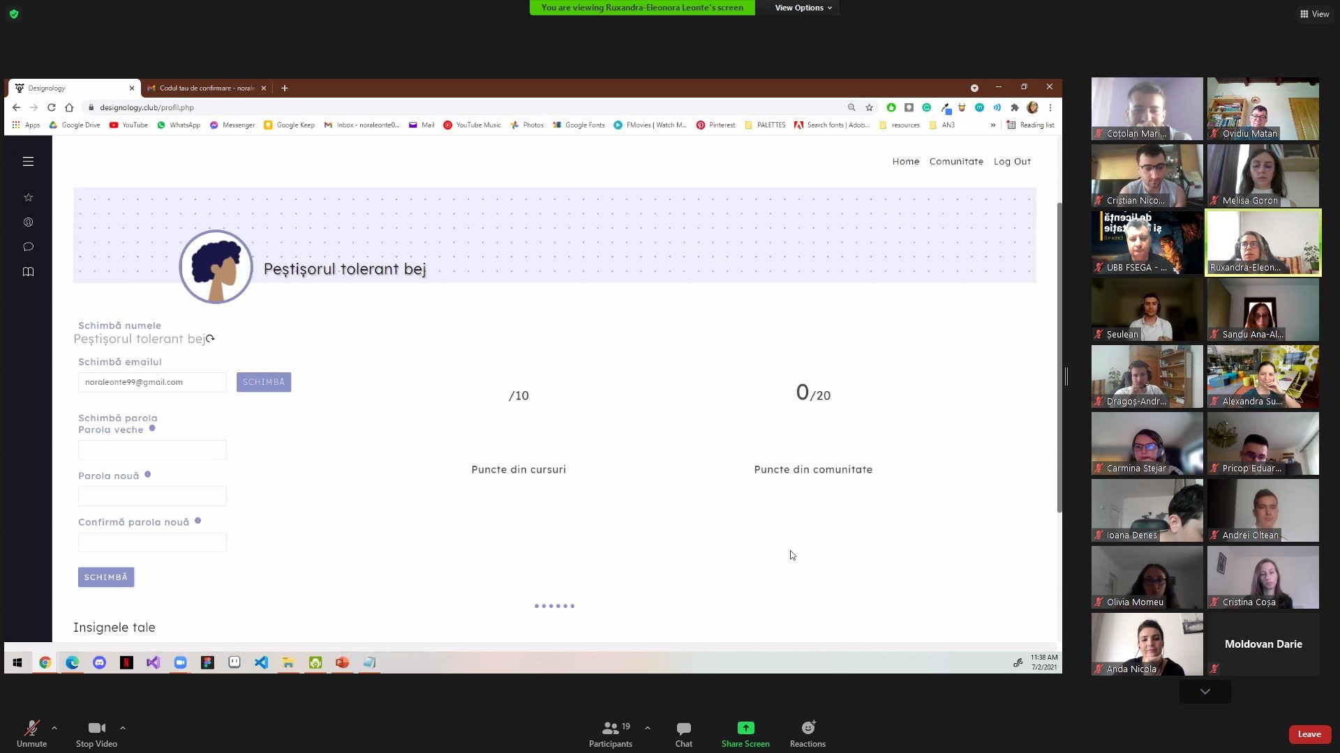Click the star icon in site sidebar
Viewport: 1340px width, 753px height.
pos(28,197)
